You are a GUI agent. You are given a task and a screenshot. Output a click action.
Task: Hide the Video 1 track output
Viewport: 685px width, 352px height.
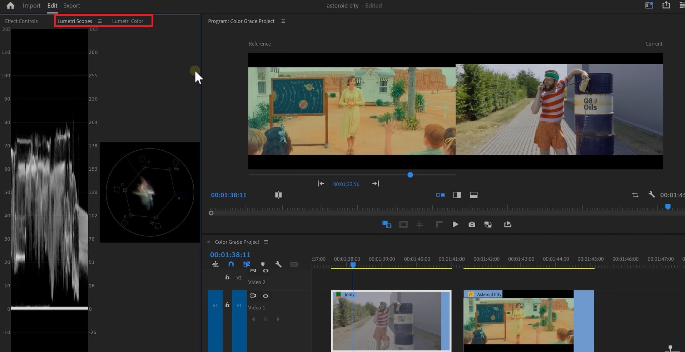(265, 296)
